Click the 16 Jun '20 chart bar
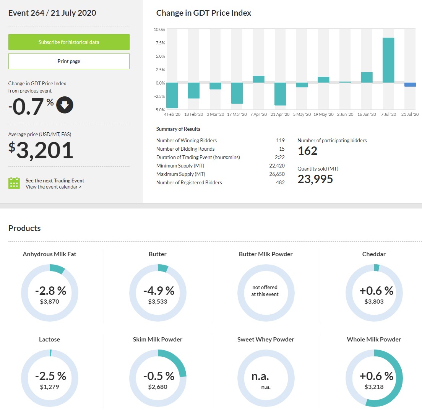The image size is (422, 413). pyautogui.click(x=367, y=77)
